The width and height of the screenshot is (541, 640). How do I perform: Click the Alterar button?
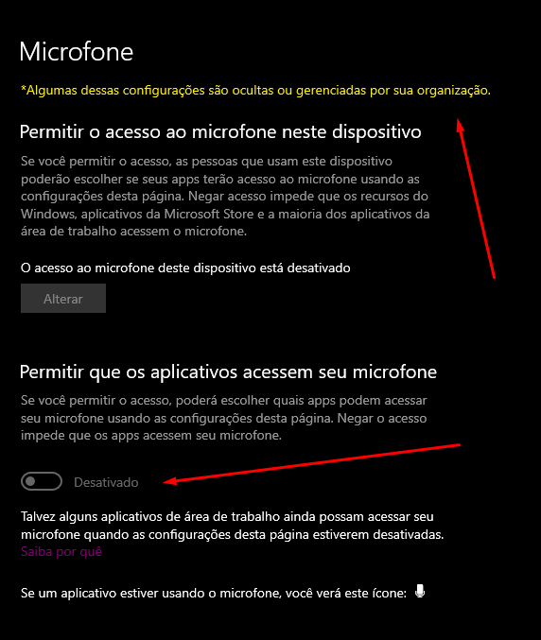pyautogui.click(x=63, y=299)
